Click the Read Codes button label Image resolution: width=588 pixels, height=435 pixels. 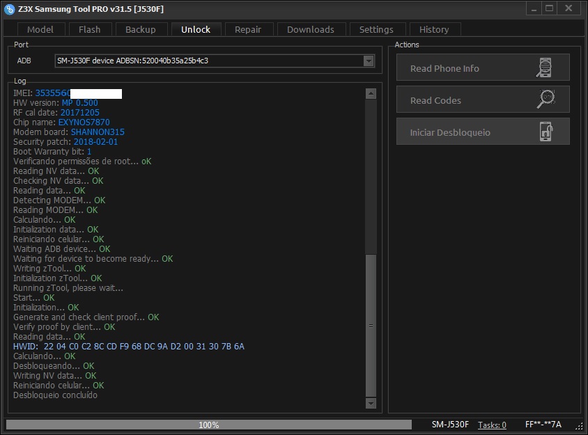click(x=435, y=100)
